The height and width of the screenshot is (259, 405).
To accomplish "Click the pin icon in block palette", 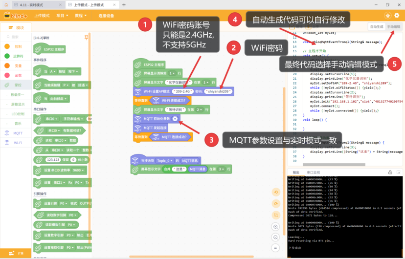I will click(x=87, y=37).
